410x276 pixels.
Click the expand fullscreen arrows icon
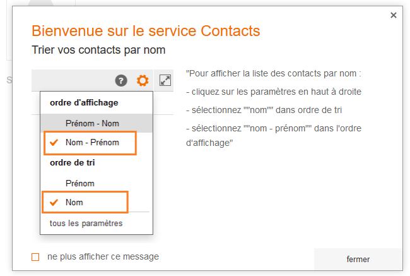[x=165, y=80]
